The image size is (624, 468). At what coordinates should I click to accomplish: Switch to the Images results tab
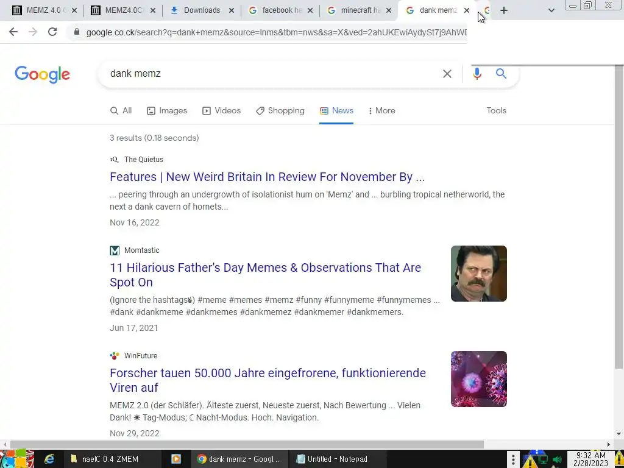(x=167, y=111)
